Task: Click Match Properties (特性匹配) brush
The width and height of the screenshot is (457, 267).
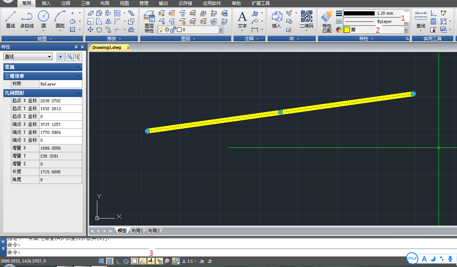Action: (x=327, y=21)
